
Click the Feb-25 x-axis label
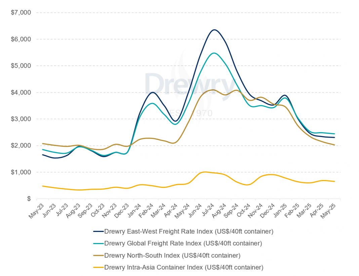292,211
